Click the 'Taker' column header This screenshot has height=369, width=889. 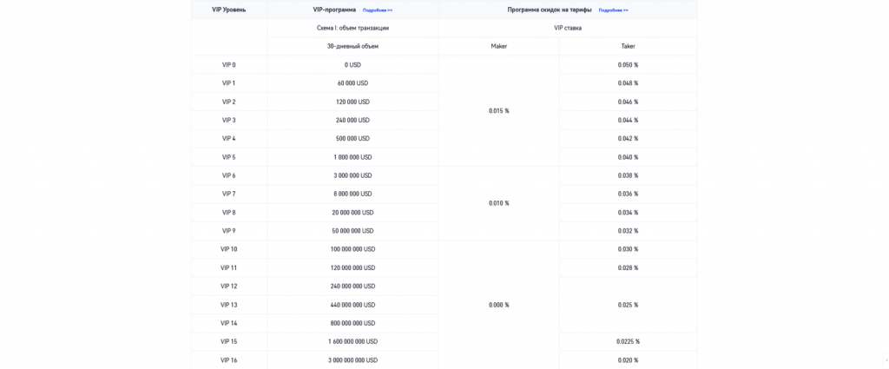(628, 46)
